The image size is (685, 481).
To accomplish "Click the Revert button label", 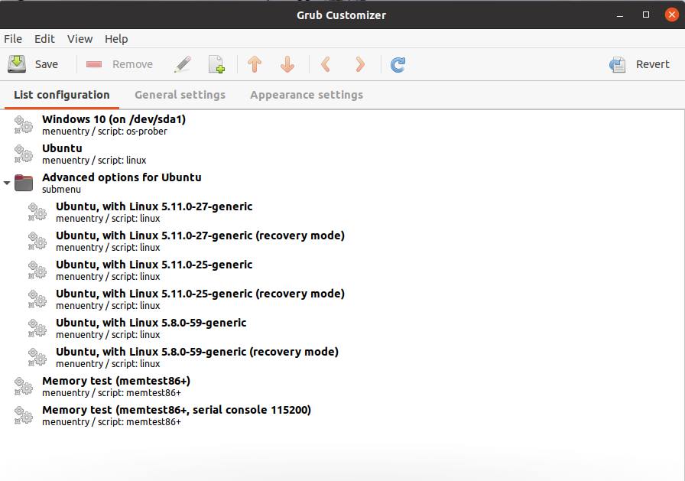I will pyautogui.click(x=653, y=64).
